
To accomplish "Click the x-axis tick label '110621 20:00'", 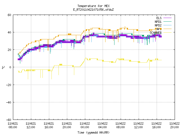I will tap(67, 125).
